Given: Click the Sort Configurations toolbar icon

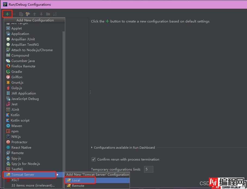Looking at the screenshot, I should pyautogui.click(x=55, y=14).
